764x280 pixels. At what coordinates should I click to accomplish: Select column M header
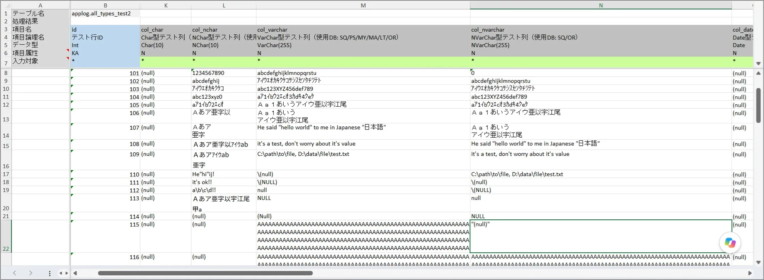click(363, 5)
